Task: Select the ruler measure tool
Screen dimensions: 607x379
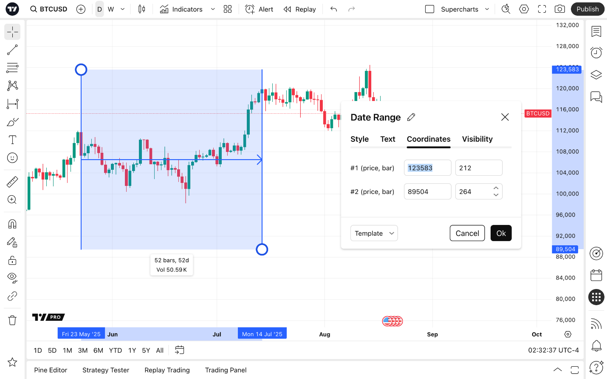Action: (12, 182)
